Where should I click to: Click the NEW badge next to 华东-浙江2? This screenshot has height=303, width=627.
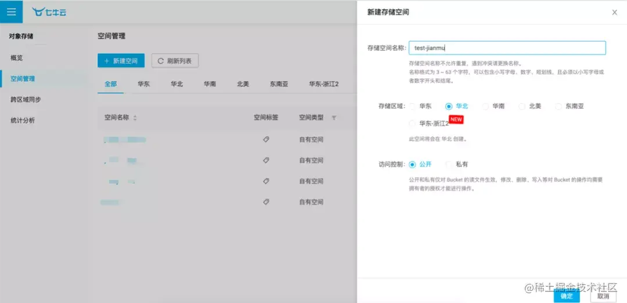456,119
